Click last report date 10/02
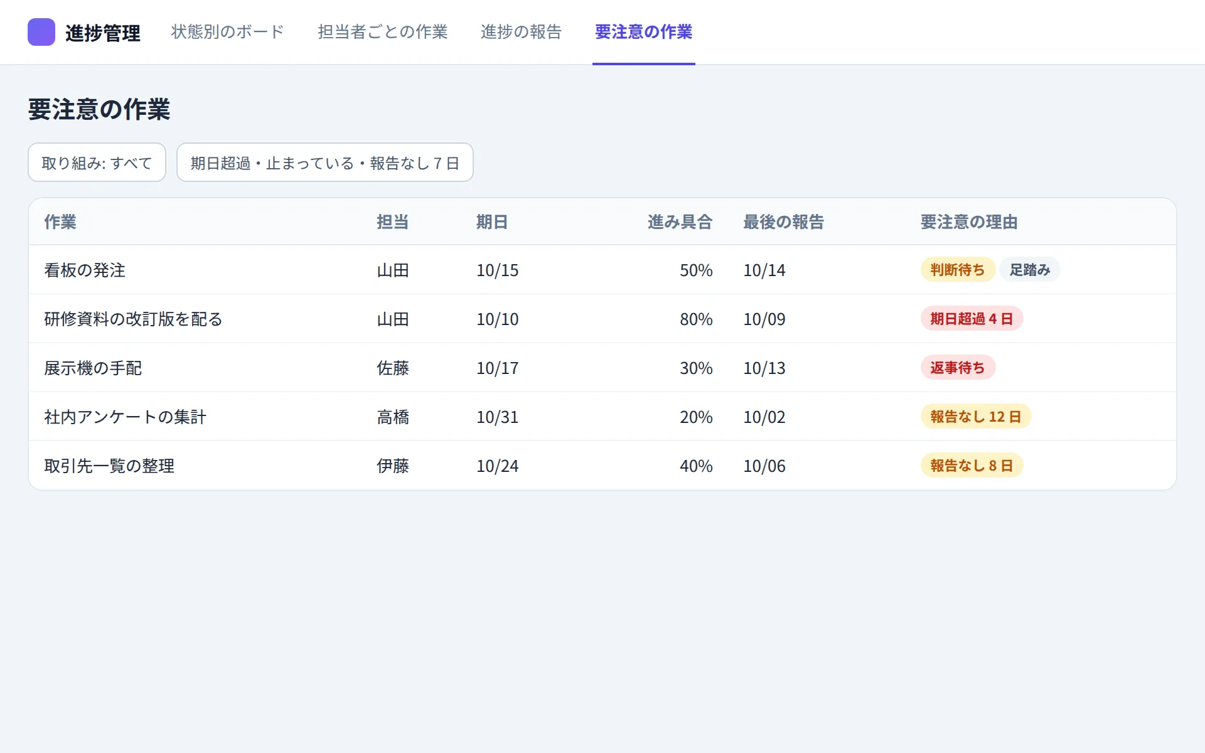The image size is (1205, 753). click(764, 417)
